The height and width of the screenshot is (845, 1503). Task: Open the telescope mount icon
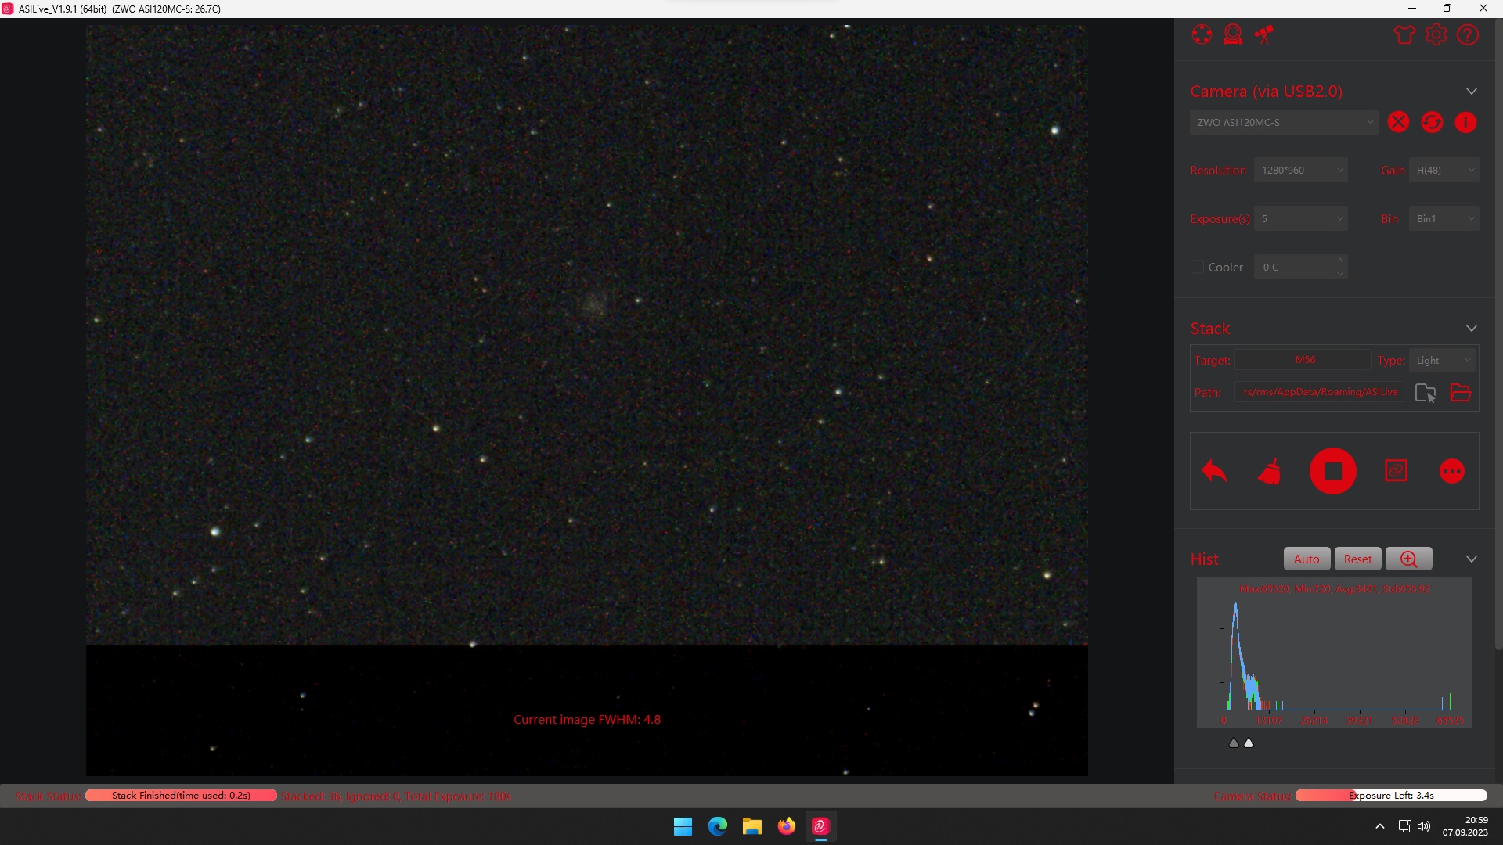point(1264,34)
